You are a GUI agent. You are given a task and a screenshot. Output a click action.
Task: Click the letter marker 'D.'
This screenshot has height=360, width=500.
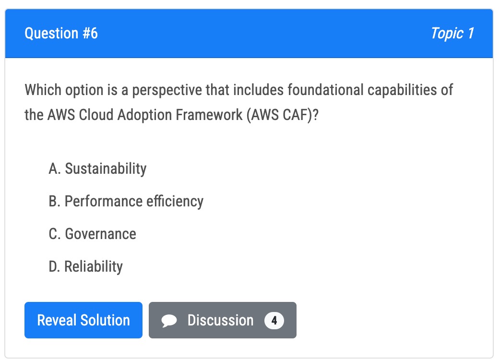coord(55,266)
